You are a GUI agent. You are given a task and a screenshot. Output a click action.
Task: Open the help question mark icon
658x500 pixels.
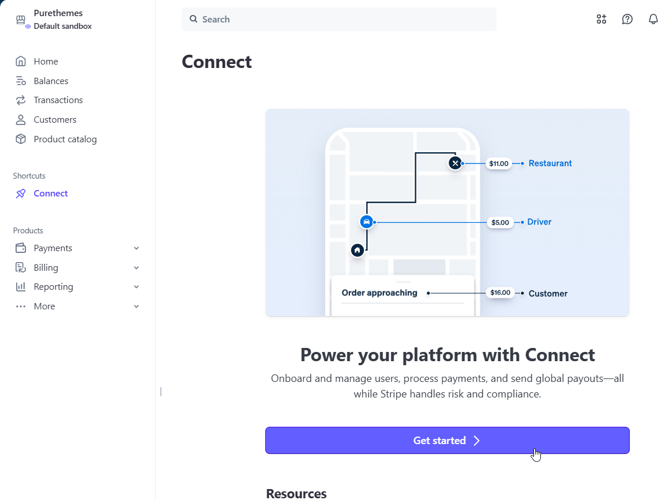[x=627, y=19]
